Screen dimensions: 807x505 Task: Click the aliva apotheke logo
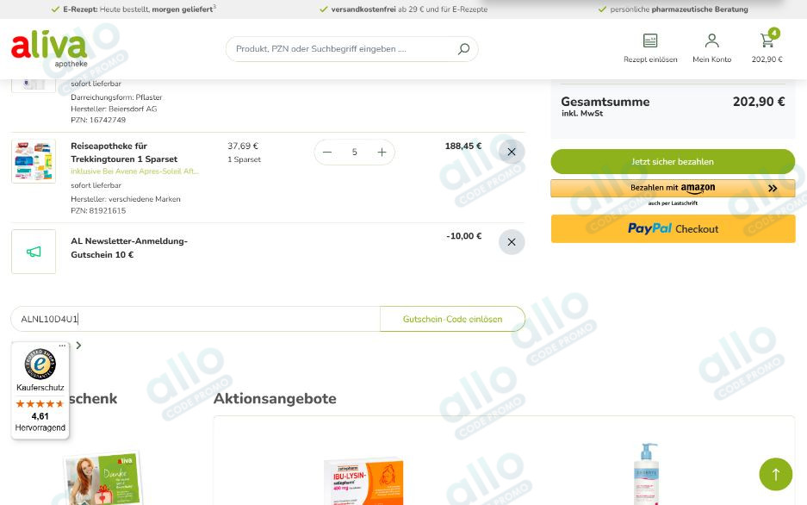(48, 47)
